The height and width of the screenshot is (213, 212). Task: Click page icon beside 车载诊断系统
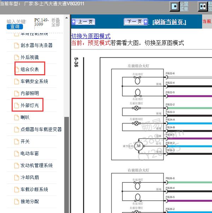pyautogui.click(x=17, y=189)
